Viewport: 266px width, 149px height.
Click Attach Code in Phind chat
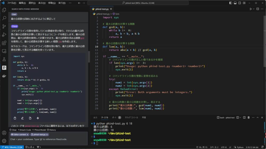point(24,130)
